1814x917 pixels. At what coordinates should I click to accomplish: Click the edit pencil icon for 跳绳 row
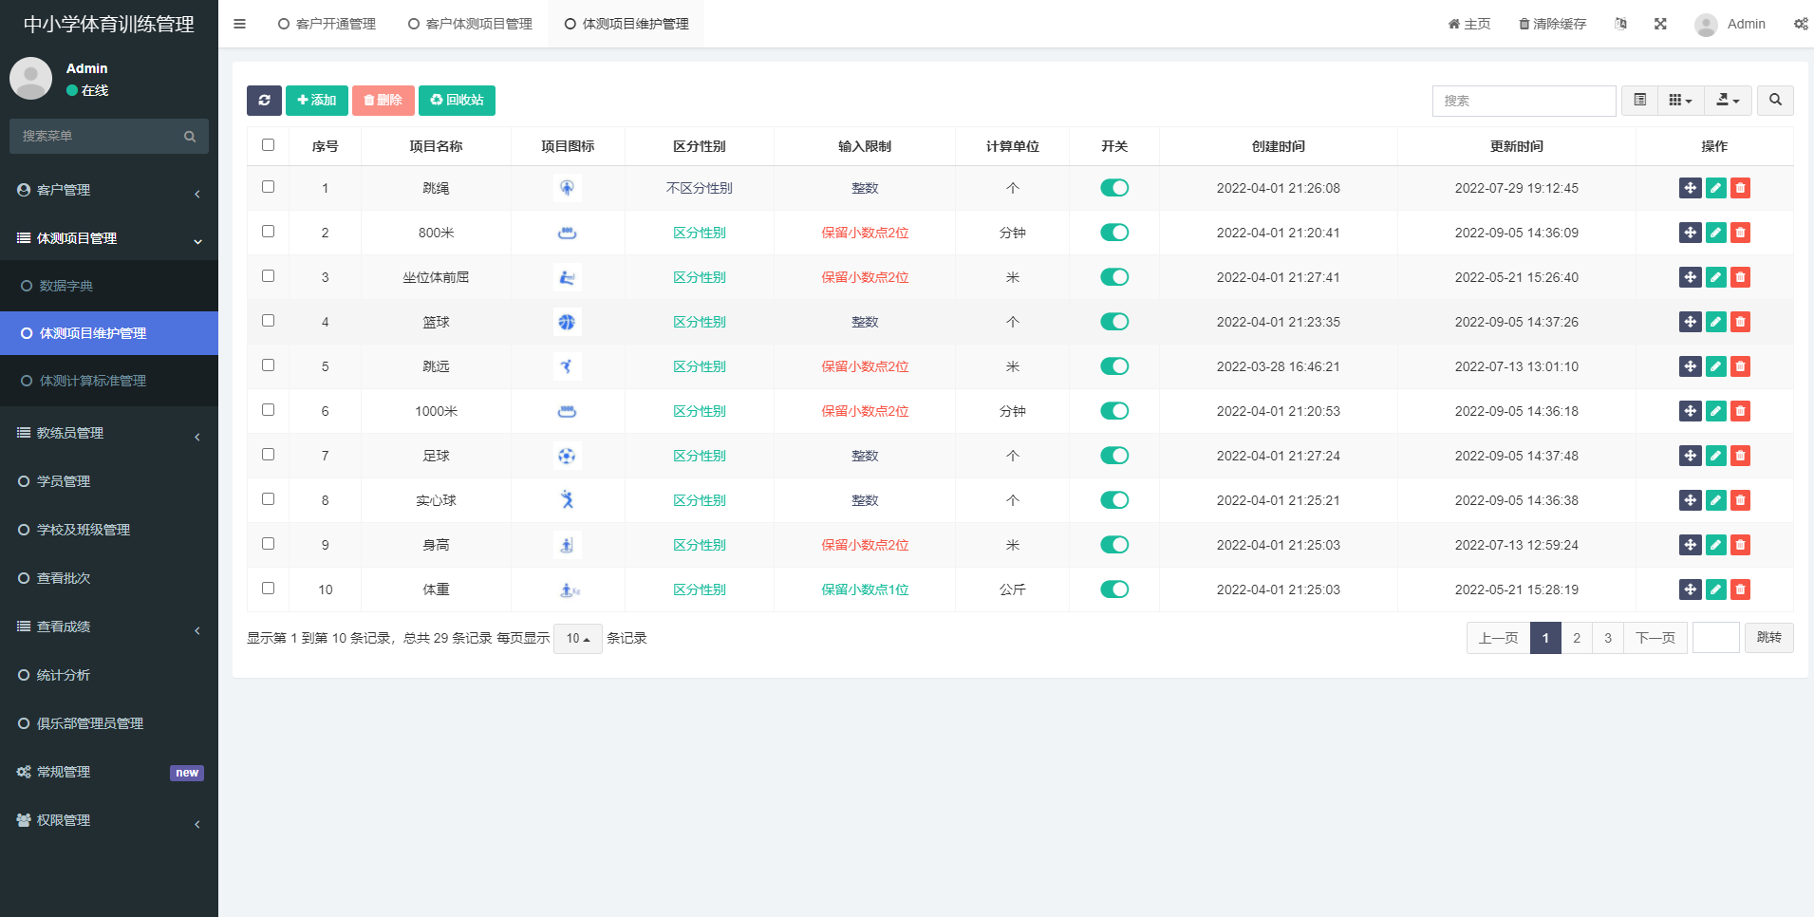1715,188
